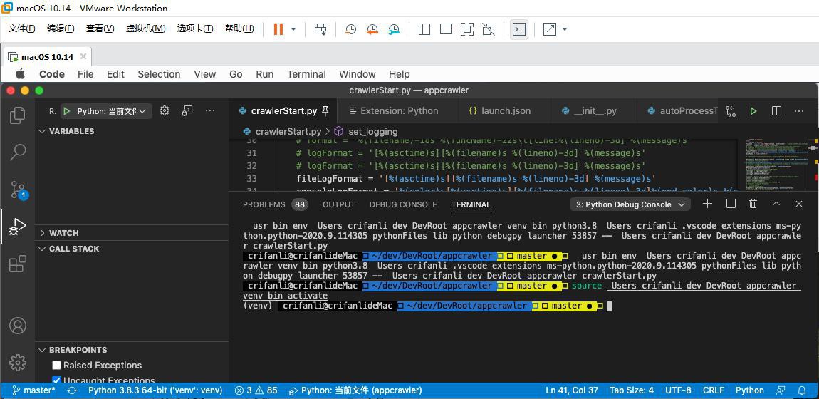Unpin the crawlerStart.py tab pin icon
The width and height of the screenshot is (819, 399).
tap(325, 110)
